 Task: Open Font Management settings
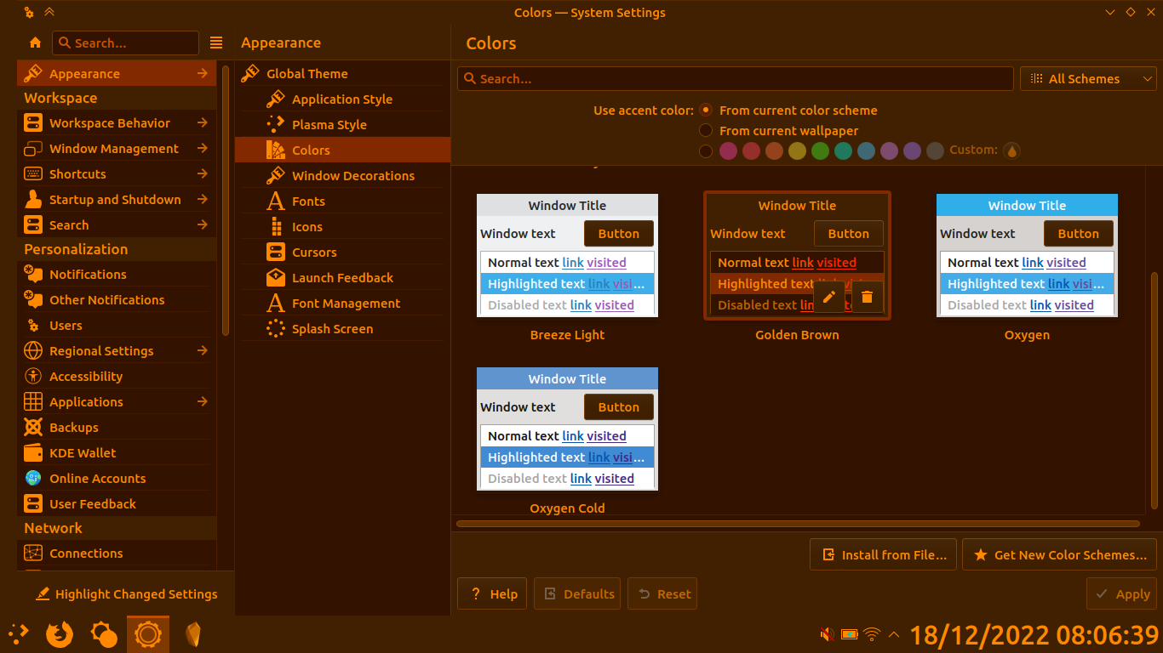coord(342,304)
